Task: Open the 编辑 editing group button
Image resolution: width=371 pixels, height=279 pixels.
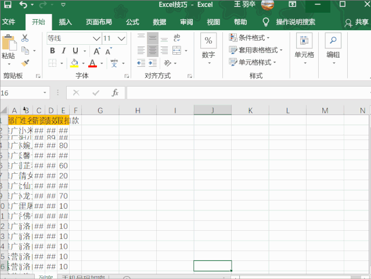Action: pos(333,49)
